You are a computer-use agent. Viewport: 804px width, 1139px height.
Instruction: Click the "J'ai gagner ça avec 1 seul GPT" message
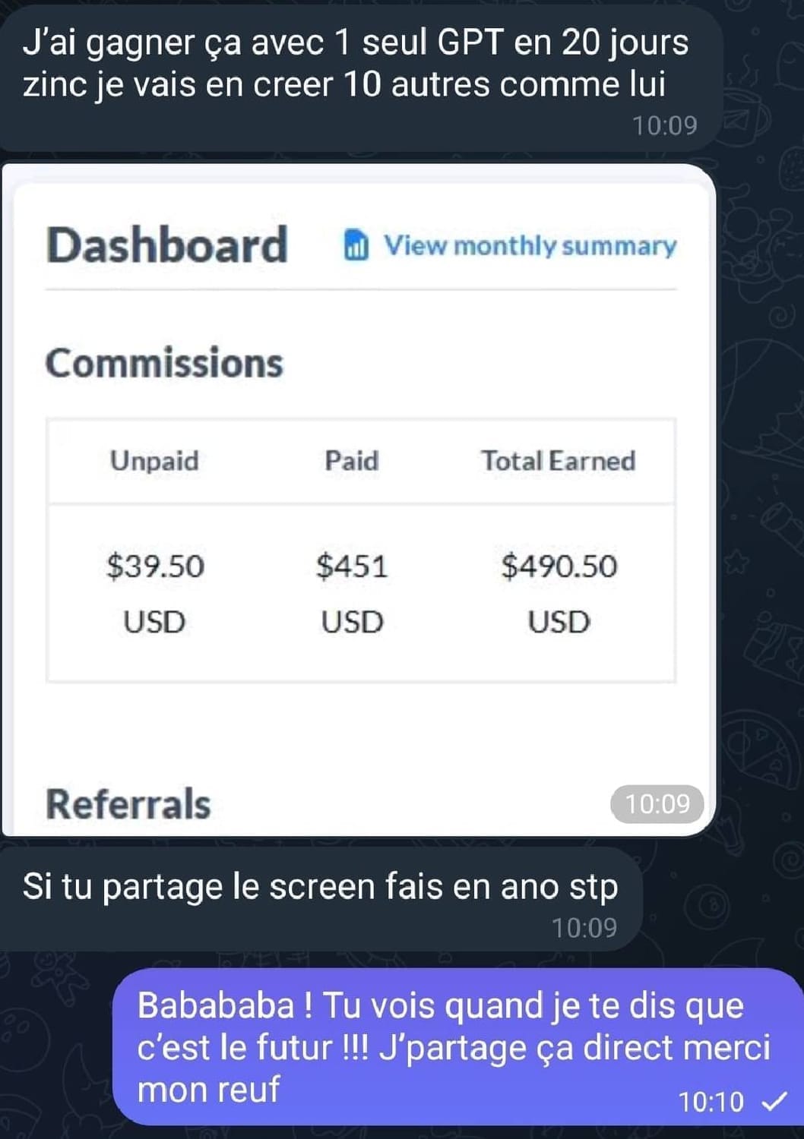355,63
